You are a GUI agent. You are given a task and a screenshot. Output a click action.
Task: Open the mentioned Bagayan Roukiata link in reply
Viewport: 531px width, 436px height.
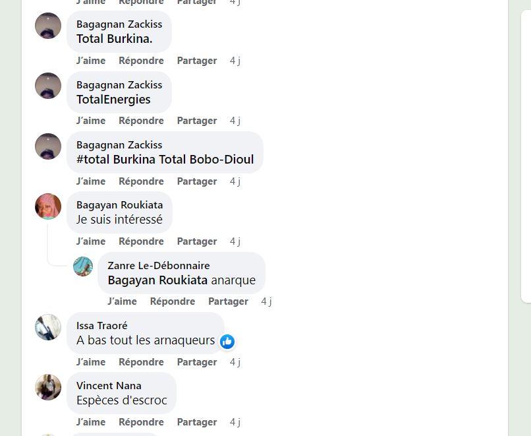coord(157,280)
